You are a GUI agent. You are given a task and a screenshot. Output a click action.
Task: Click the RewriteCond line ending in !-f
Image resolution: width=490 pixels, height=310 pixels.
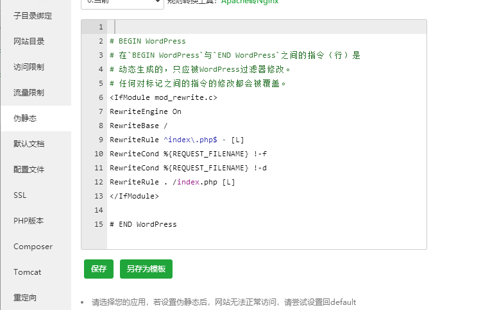pos(188,154)
